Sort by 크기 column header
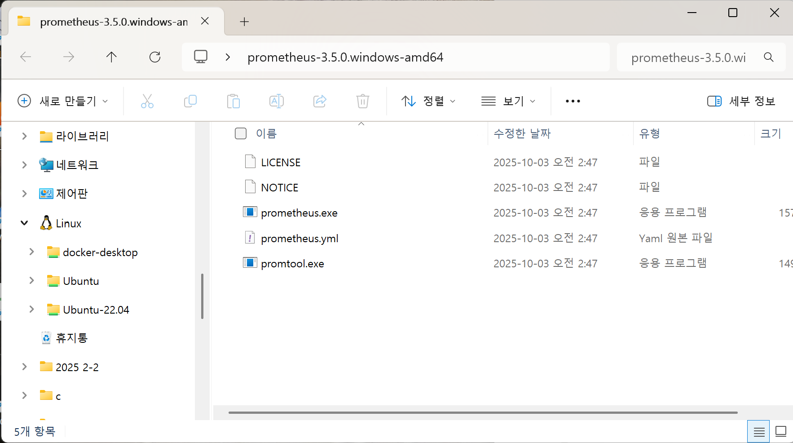 pyautogui.click(x=771, y=133)
